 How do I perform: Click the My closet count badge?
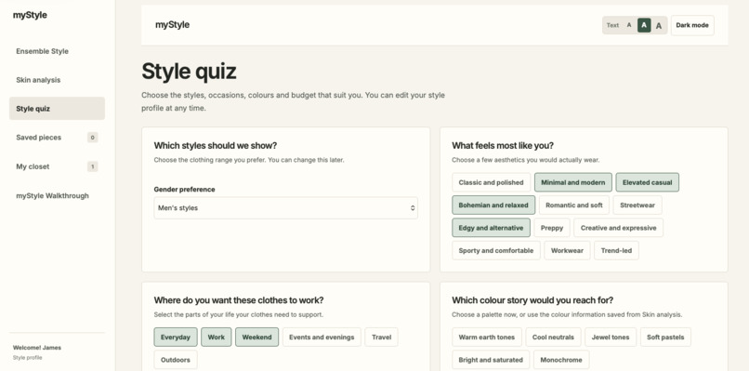(93, 166)
